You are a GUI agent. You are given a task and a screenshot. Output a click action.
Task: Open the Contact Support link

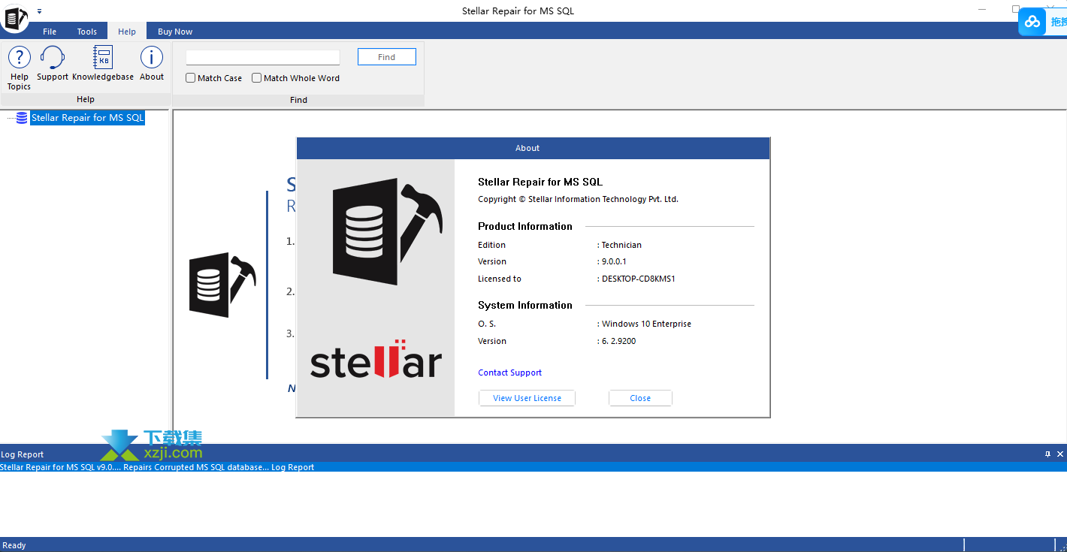tap(509, 373)
